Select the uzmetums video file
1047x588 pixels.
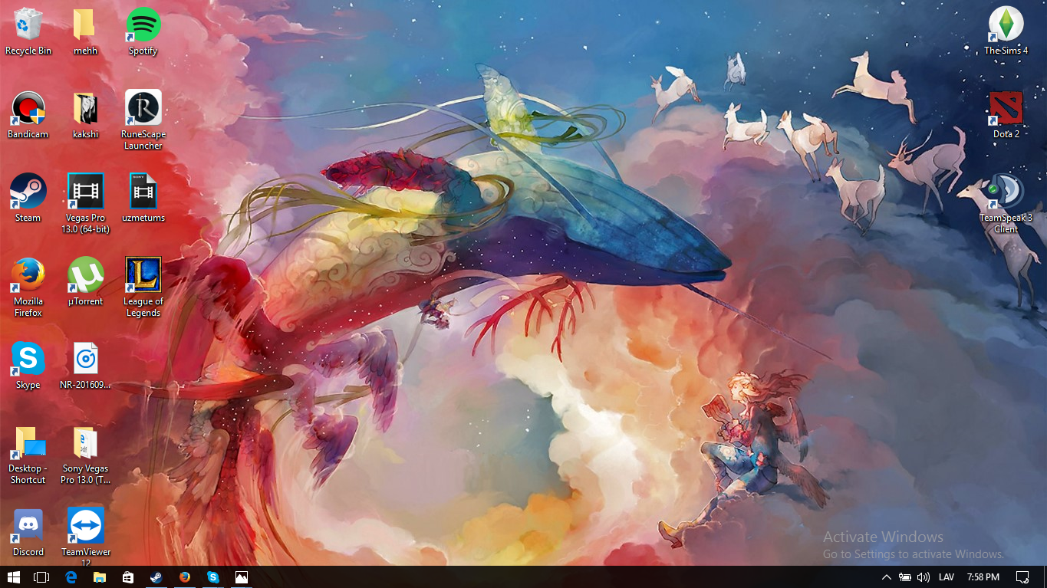pyautogui.click(x=143, y=198)
